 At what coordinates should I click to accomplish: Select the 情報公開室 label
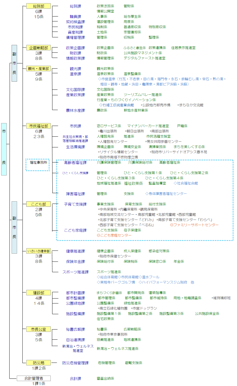pyautogui.click(x=105, y=11)
